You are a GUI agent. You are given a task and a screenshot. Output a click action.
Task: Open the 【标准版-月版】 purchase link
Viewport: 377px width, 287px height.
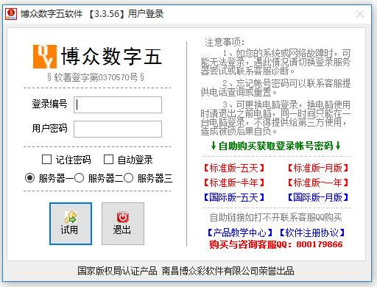point(318,168)
